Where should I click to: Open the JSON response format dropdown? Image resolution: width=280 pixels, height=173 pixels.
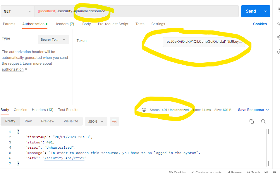[x=96, y=121]
